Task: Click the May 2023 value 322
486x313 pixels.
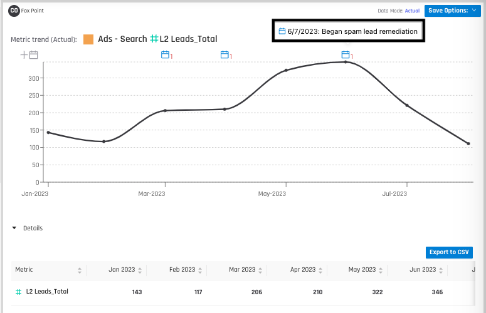Action: pyautogui.click(x=378, y=292)
